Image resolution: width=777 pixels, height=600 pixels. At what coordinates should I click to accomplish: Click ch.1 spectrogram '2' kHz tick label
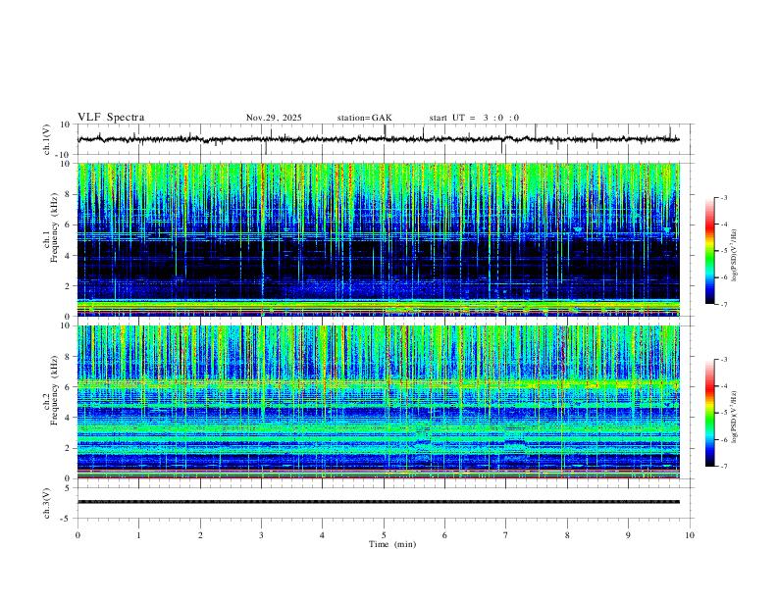68,285
